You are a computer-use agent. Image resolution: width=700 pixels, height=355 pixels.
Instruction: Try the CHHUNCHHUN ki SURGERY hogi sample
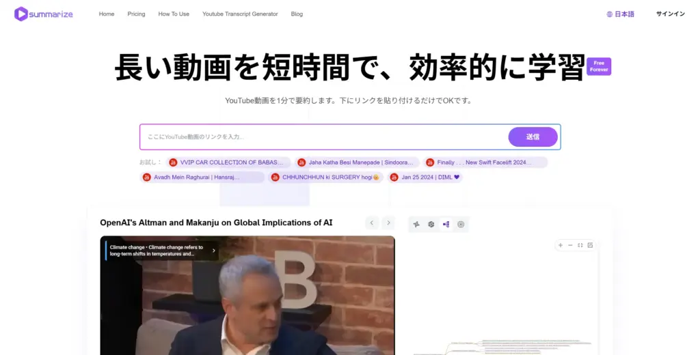pyautogui.click(x=326, y=177)
